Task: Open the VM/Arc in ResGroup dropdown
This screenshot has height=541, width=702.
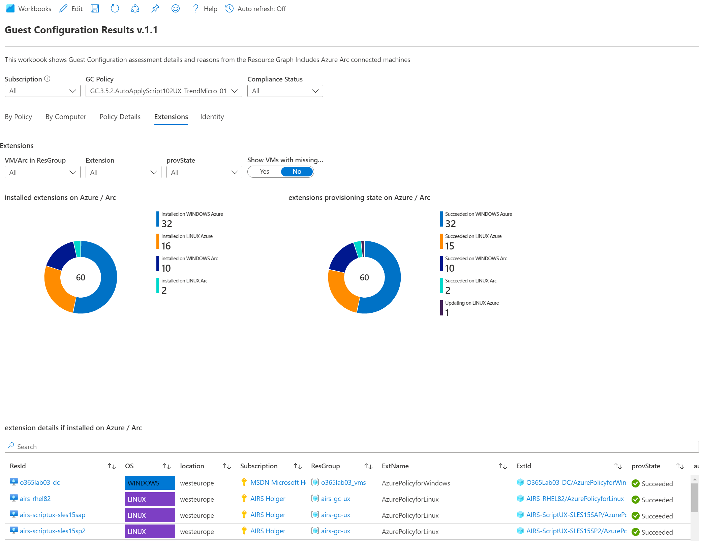Action: coord(42,172)
